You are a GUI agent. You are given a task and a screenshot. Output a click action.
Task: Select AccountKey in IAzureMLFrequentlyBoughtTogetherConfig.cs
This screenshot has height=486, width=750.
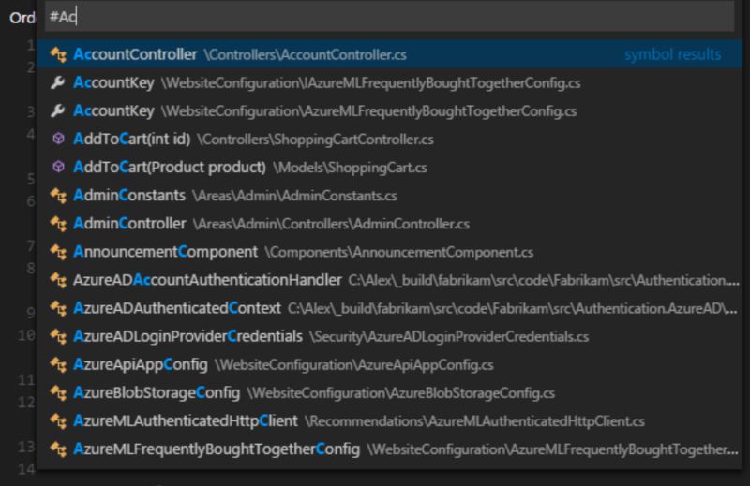coord(389,82)
